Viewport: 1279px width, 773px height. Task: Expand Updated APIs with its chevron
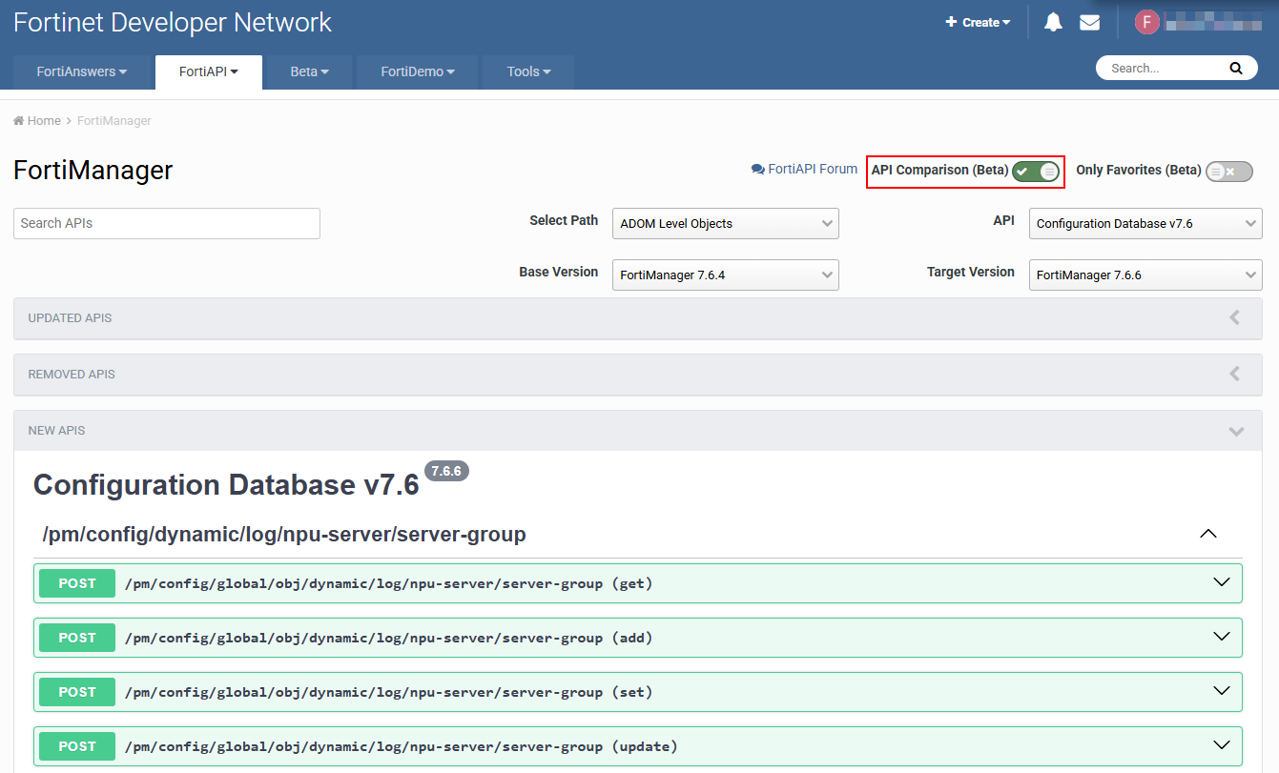click(x=1235, y=318)
